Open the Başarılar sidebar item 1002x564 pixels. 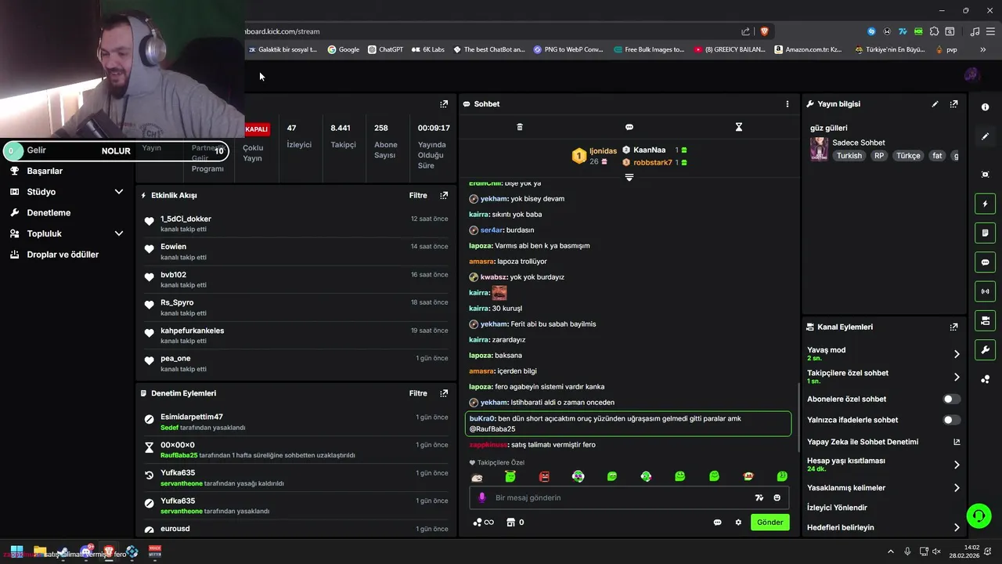pyautogui.click(x=45, y=171)
